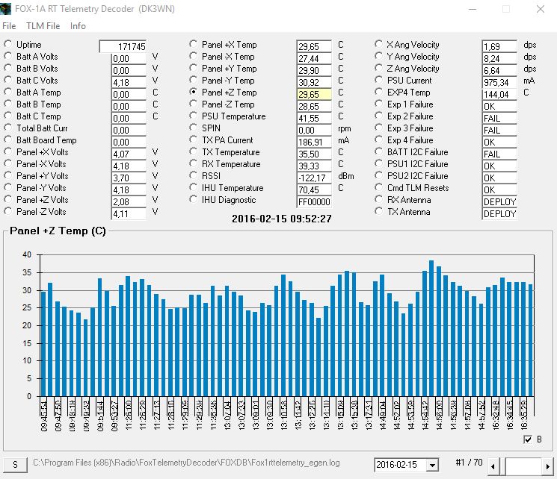Click the IHU Temperature value 70,45
557x479 pixels.
click(314, 190)
